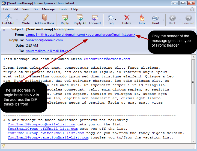Click the Thunderbird title bar icon

tap(4, 3)
